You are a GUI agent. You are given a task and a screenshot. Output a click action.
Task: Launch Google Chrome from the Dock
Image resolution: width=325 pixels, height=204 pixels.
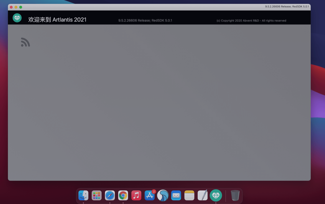click(x=123, y=195)
